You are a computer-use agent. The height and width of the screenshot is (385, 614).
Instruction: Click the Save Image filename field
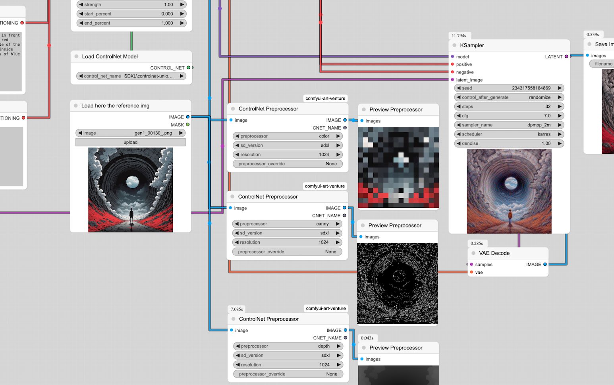602,64
